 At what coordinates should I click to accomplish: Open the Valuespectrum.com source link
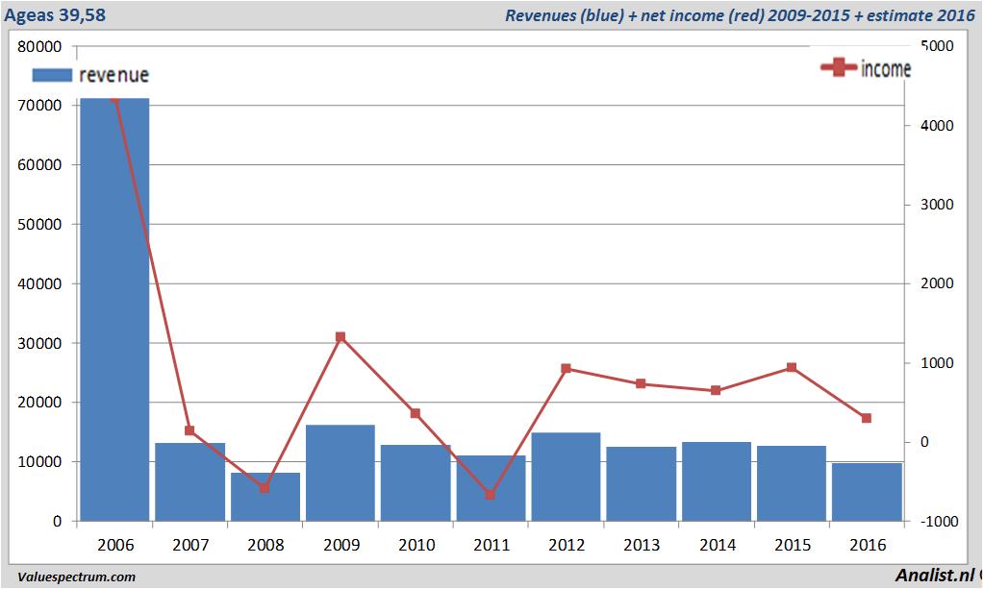click(x=77, y=577)
